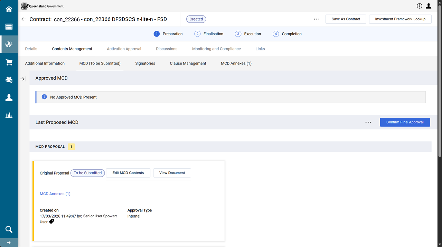This screenshot has width=442, height=247.
Task: Open the shopping cart icon in sidebar
Action: [9, 62]
